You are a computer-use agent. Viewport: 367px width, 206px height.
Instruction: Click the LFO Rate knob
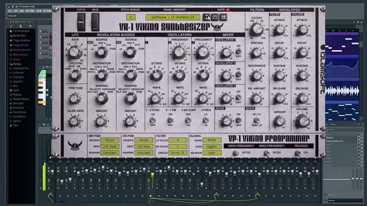click(75, 52)
